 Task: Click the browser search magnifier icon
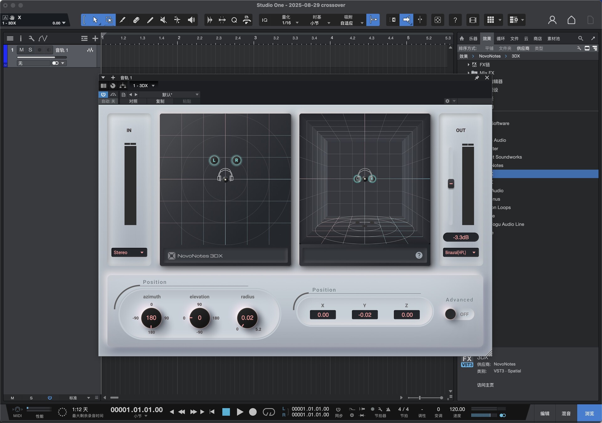(x=581, y=38)
